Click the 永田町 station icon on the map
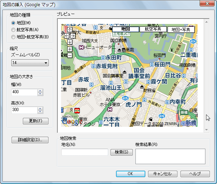 (x=103, y=58)
